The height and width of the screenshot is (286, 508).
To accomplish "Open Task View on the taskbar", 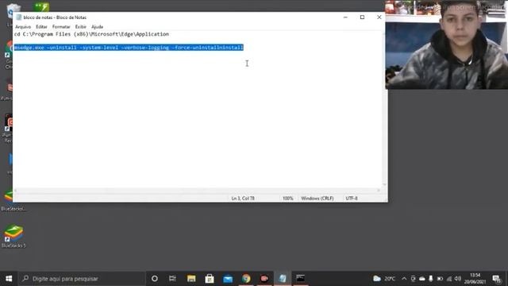I will coord(172,279).
